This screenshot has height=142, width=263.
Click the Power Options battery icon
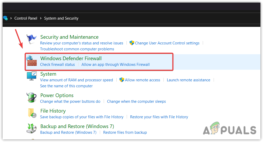click(32, 98)
